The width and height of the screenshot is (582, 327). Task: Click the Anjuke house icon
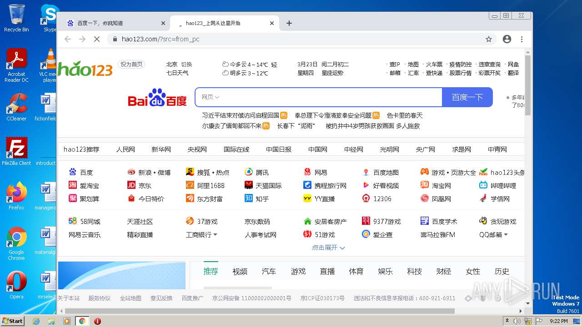[x=307, y=221]
